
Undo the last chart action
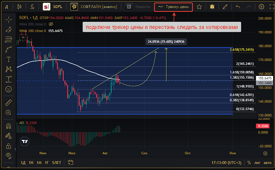(x=238, y=7)
